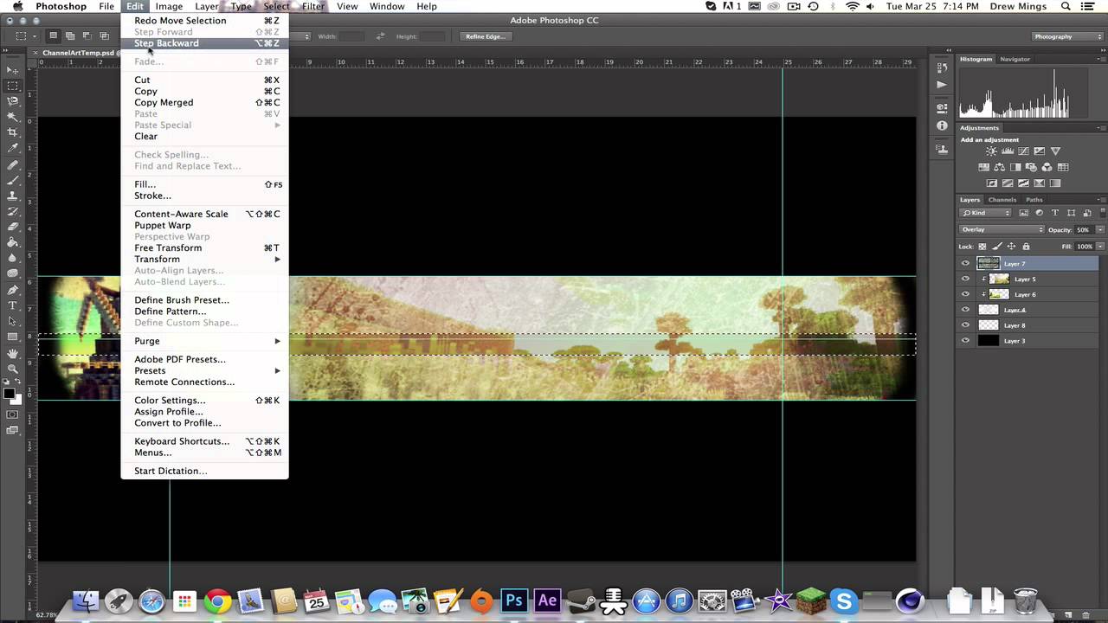Open the Opacity slider dropdown arrow
This screenshot has width=1108, height=623.
point(1100,229)
